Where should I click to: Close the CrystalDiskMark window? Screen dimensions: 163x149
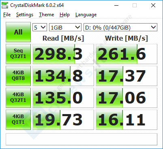pyautogui.click(x=153, y=5)
